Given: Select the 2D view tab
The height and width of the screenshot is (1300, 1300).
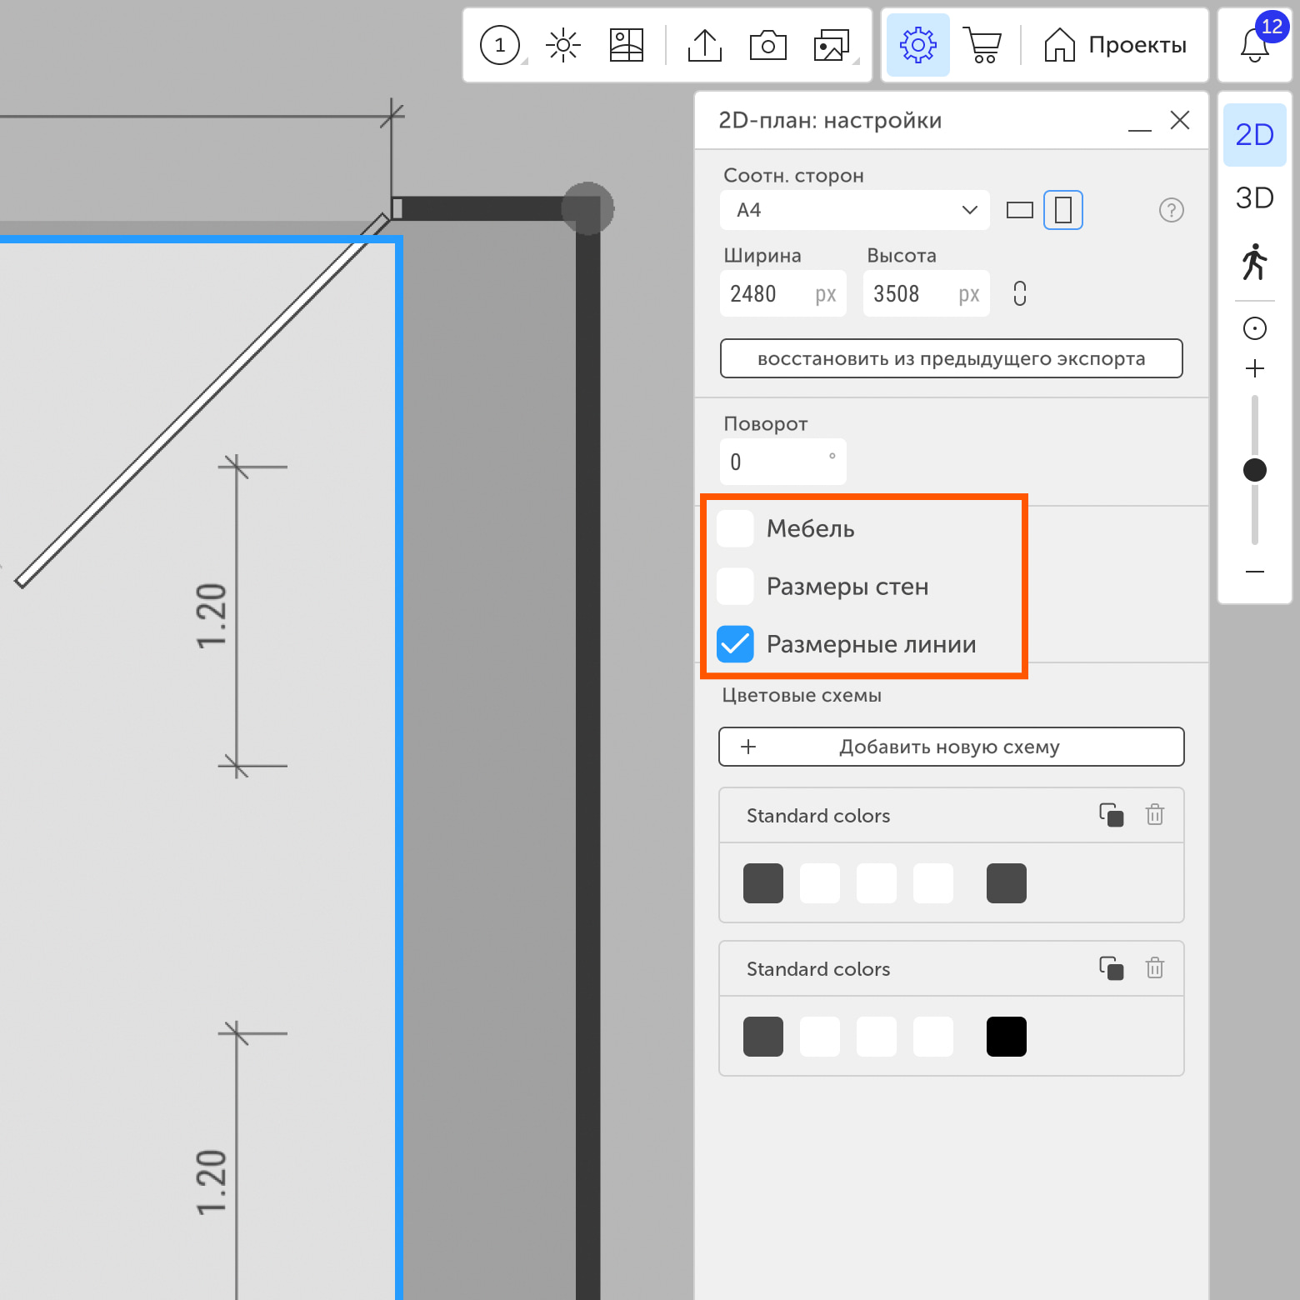Looking at the screenshot, I should click(x=1254, y=135).
